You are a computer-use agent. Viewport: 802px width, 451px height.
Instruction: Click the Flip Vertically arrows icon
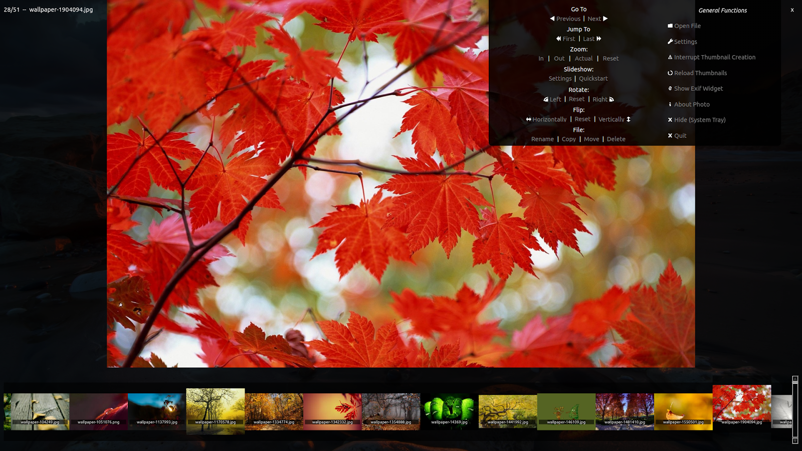628,119
